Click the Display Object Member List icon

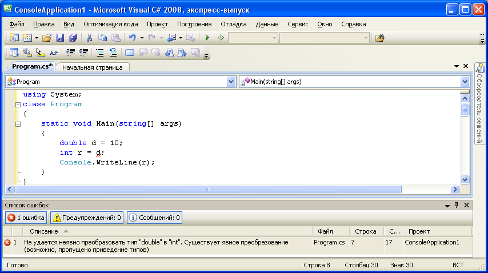coord(14,53)
